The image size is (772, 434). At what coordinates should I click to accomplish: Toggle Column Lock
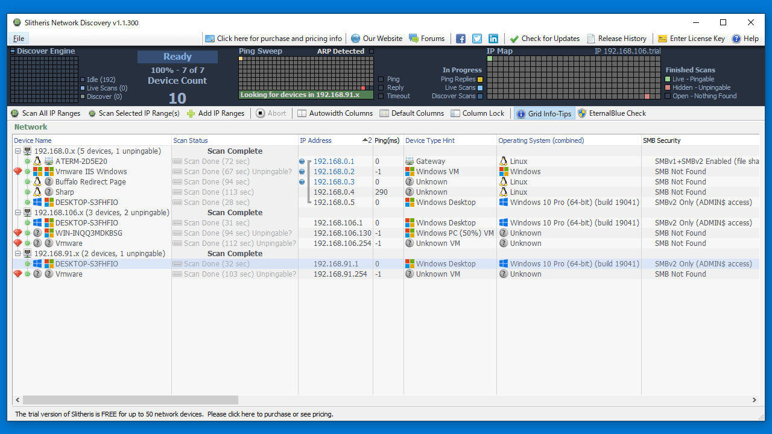pos(477,113)
